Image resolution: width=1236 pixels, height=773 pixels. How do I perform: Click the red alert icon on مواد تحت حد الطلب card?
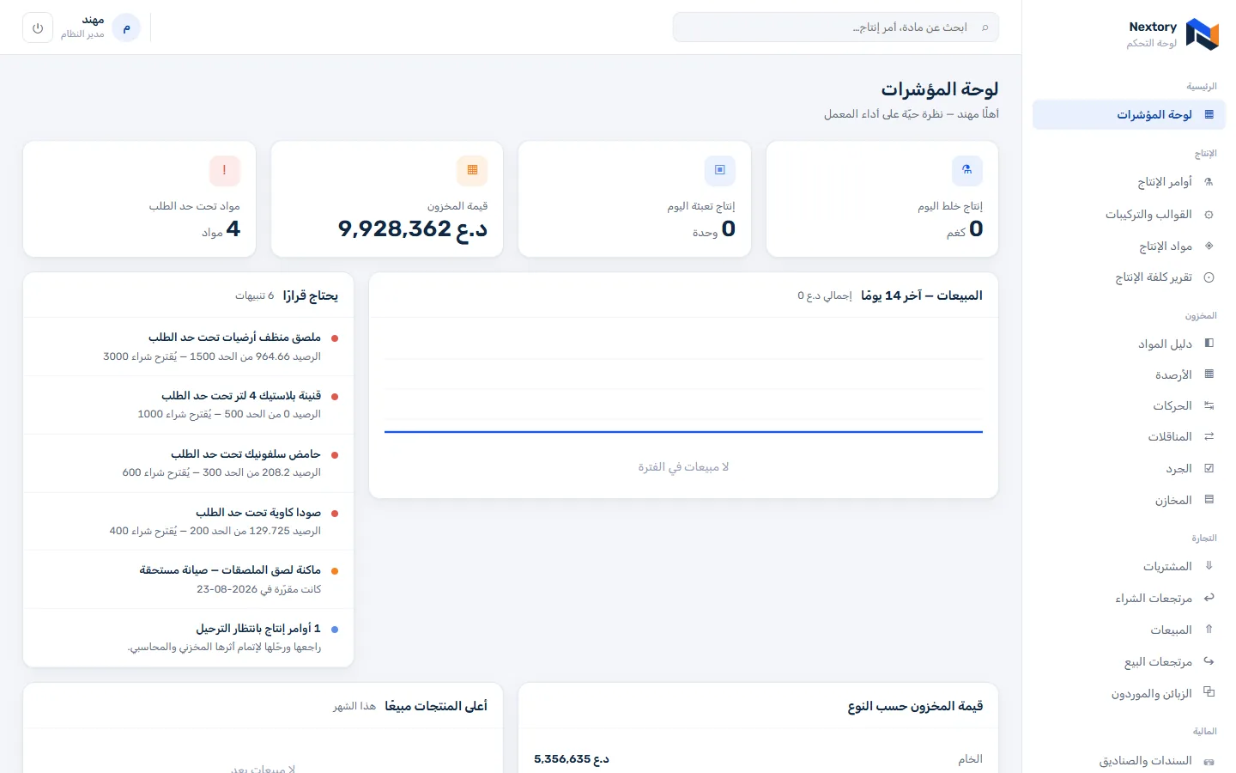pyautogui.click(x=225, y=170)
